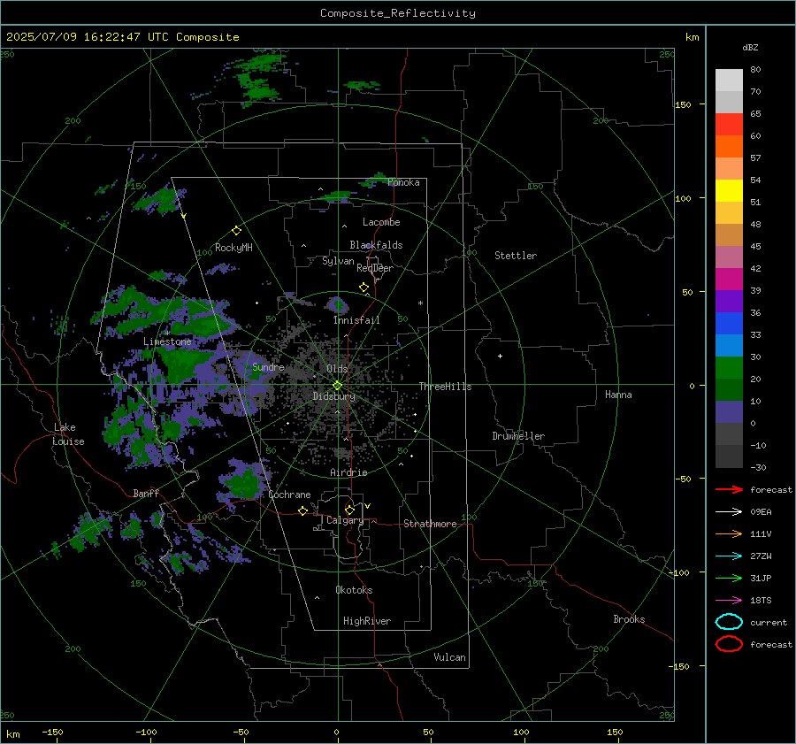Click the Innisfail city label

click(356, 320)
